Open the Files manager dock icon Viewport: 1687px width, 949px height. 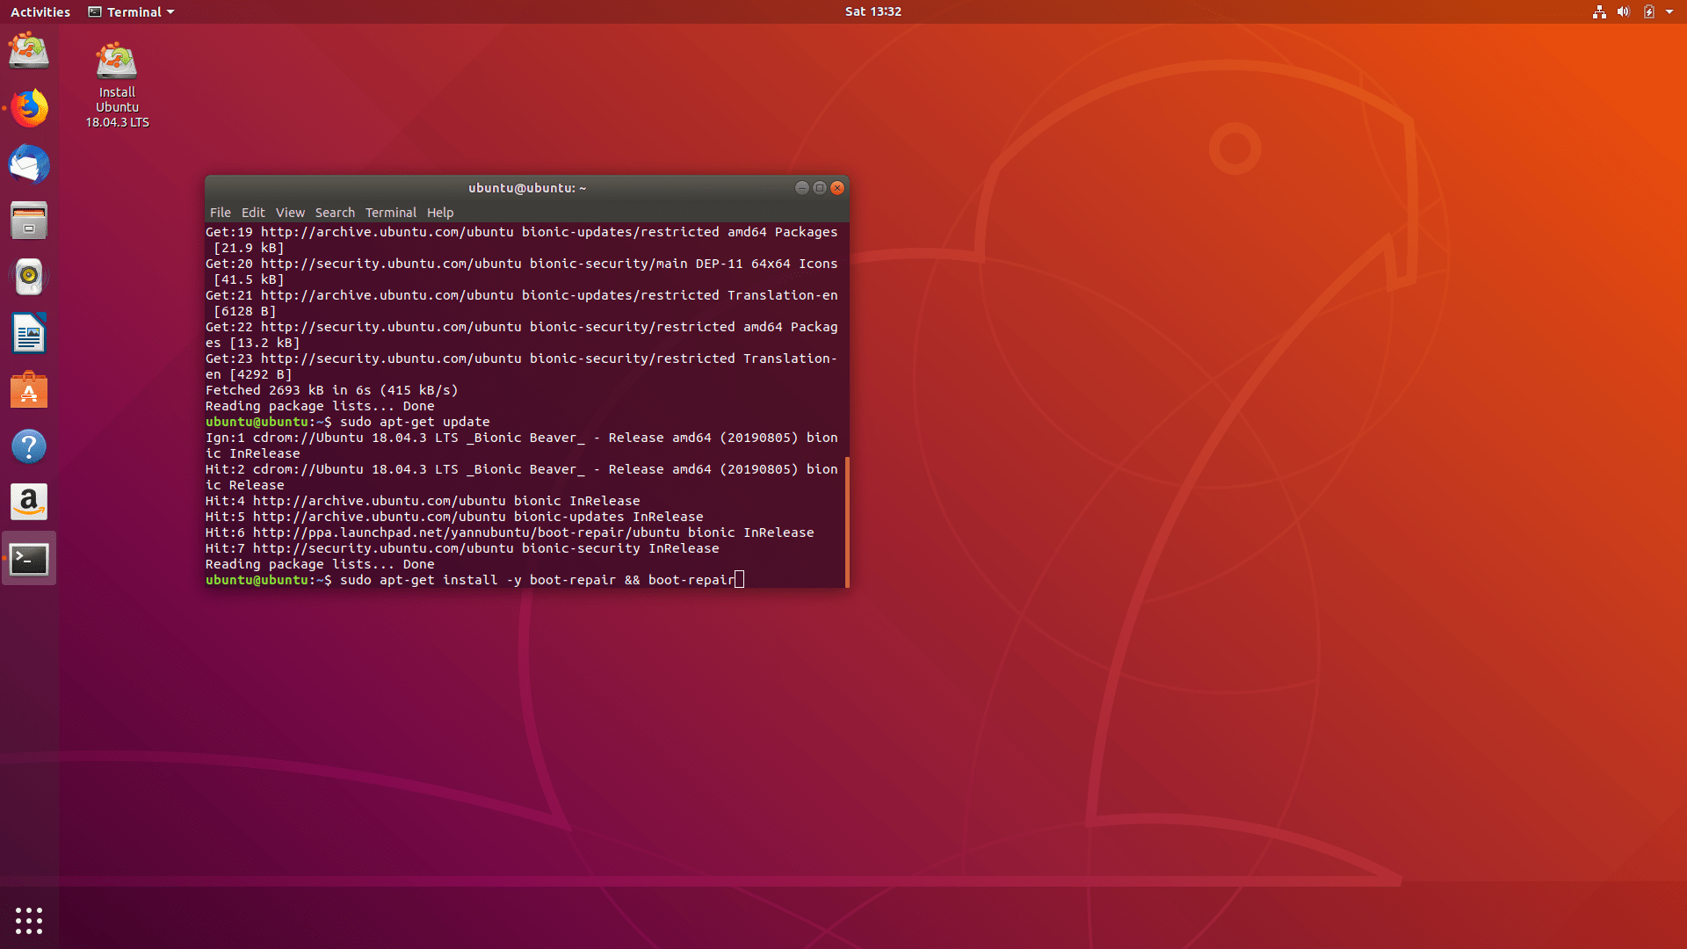[29, 221]
